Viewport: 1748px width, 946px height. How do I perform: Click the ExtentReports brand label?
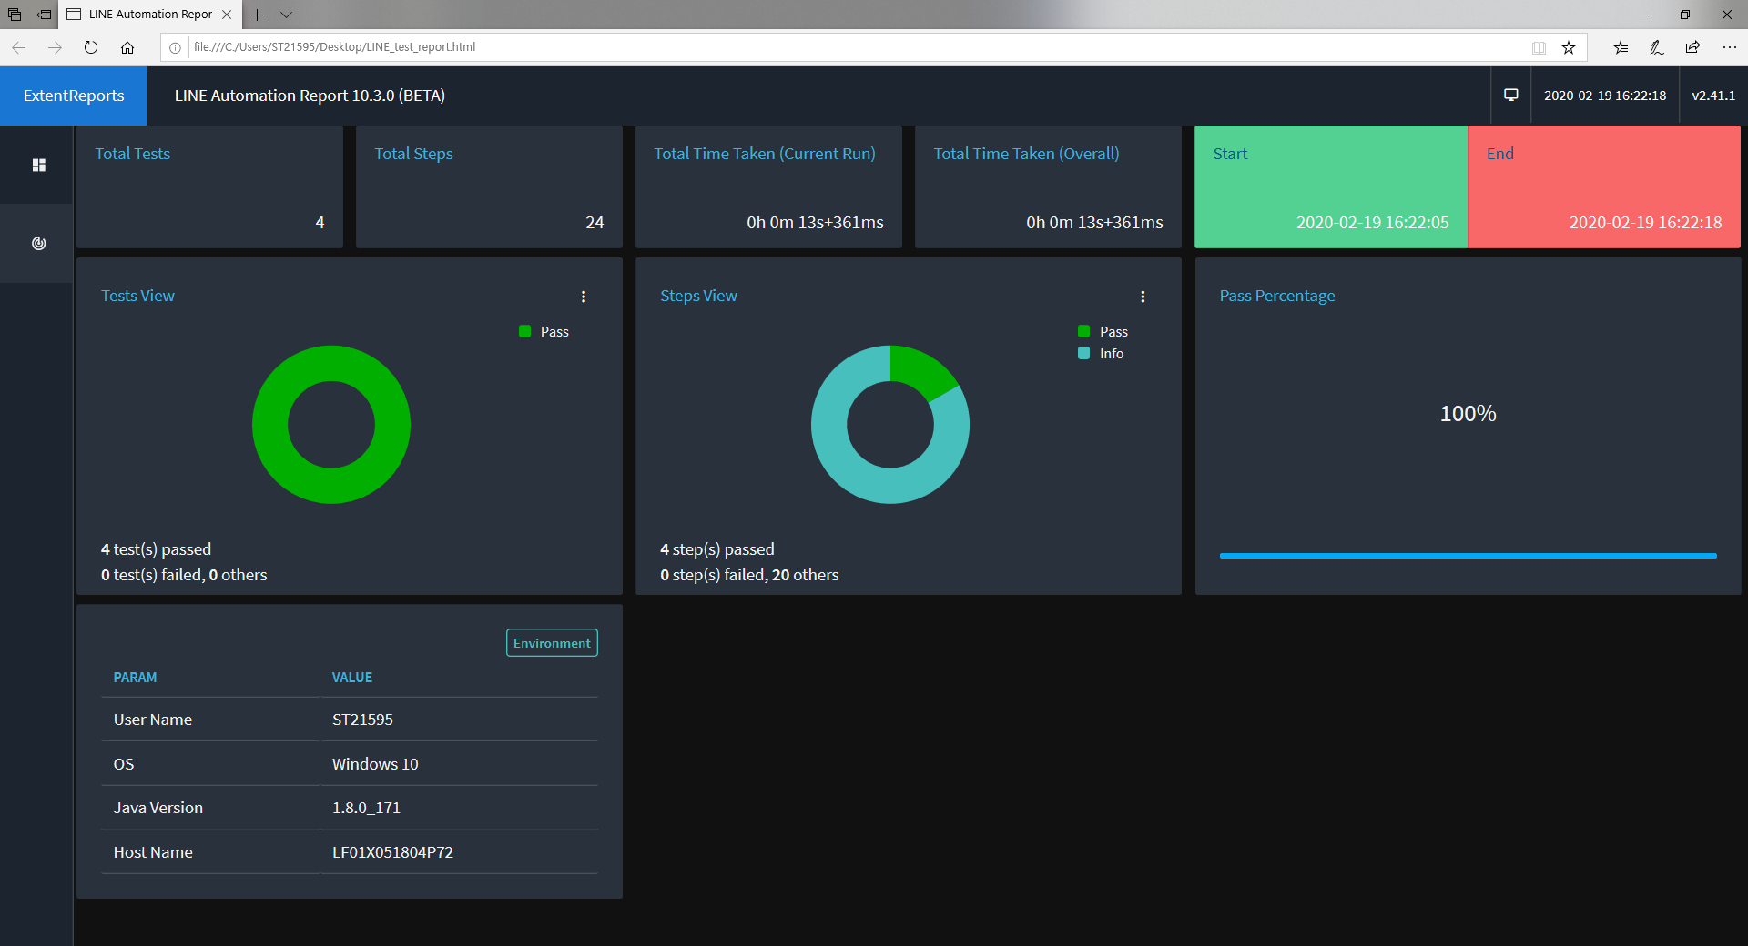pyautogui.click(x=73, y=96)
